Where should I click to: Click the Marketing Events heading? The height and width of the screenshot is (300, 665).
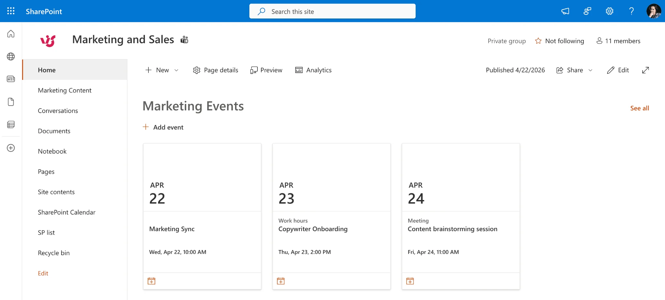pyautogui.click(x=193, y=106)
